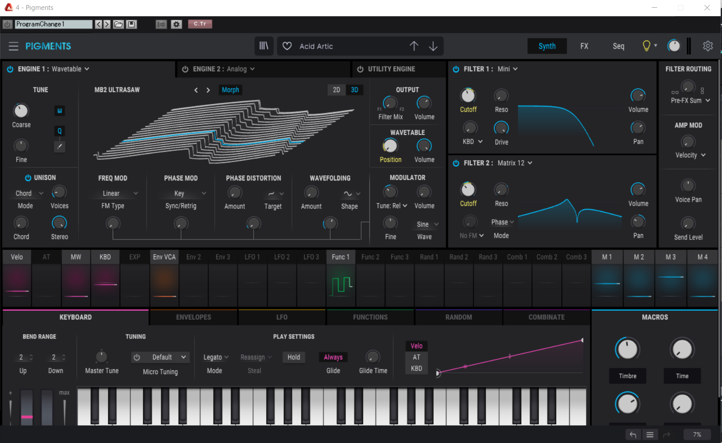Viewport: 722px width, 443px height.
Task: Click the host power bypass icon
Action: point(7,24)
